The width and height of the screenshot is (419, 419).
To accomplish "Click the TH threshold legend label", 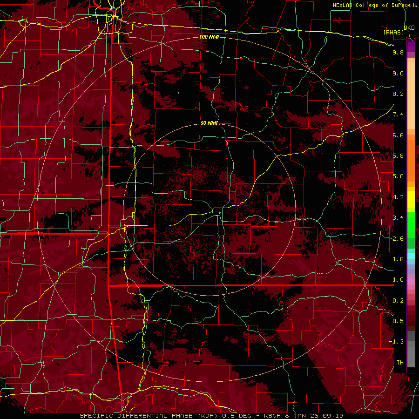I will coord(400,363).
